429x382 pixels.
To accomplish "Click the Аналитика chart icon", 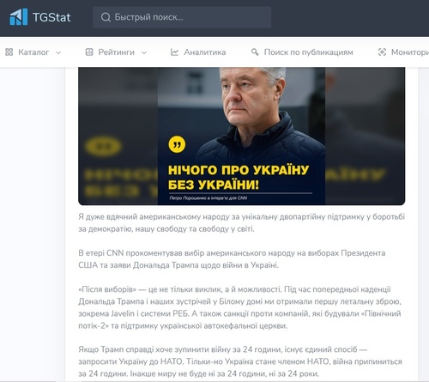I will (x=174, y=52).
